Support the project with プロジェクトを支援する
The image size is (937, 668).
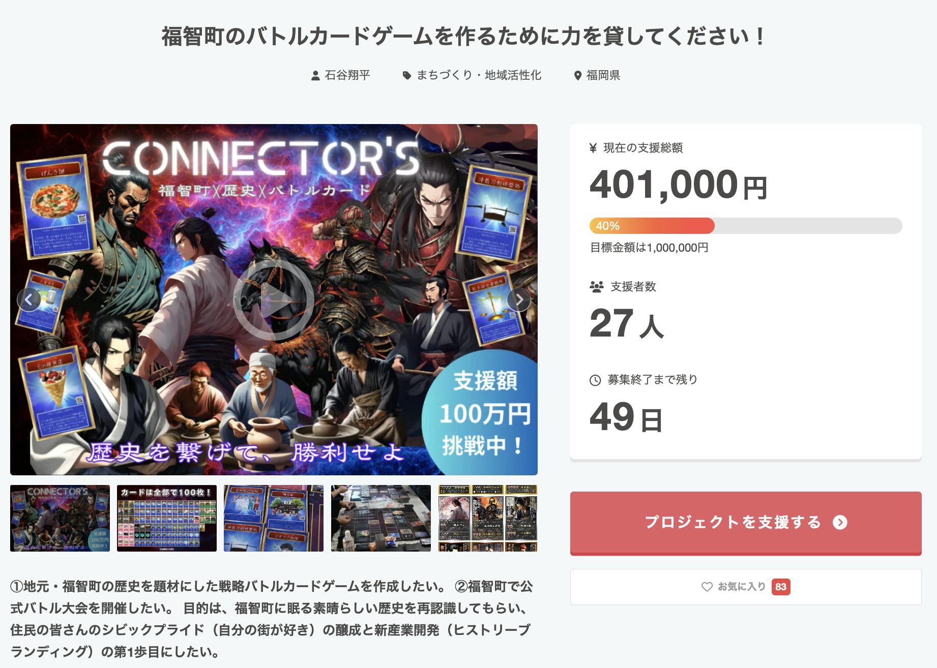745,523
